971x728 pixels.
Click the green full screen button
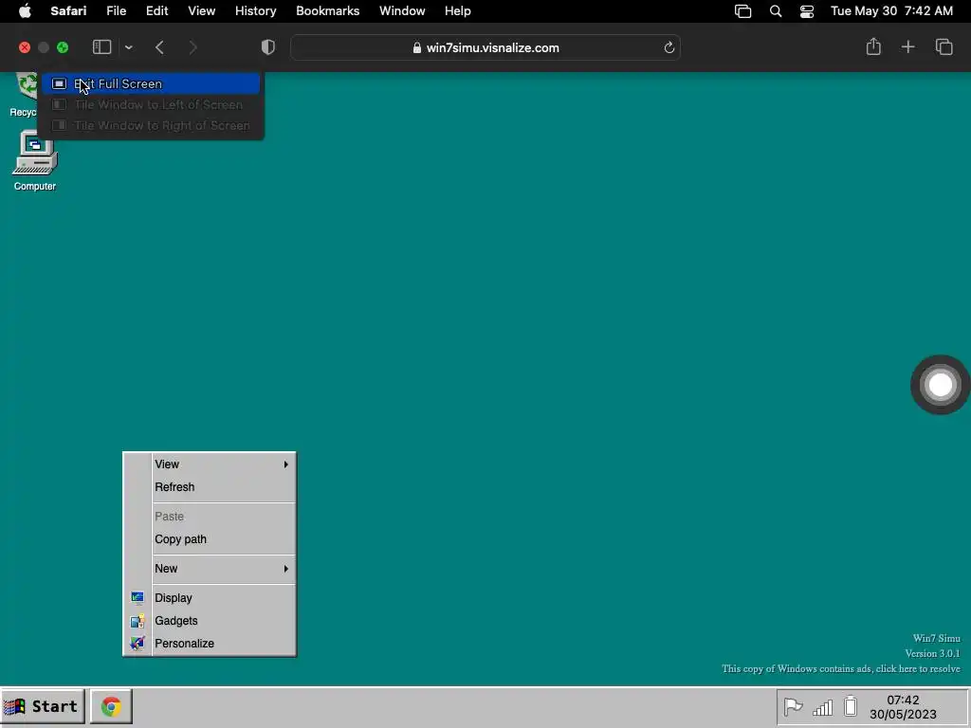point(63,47)
